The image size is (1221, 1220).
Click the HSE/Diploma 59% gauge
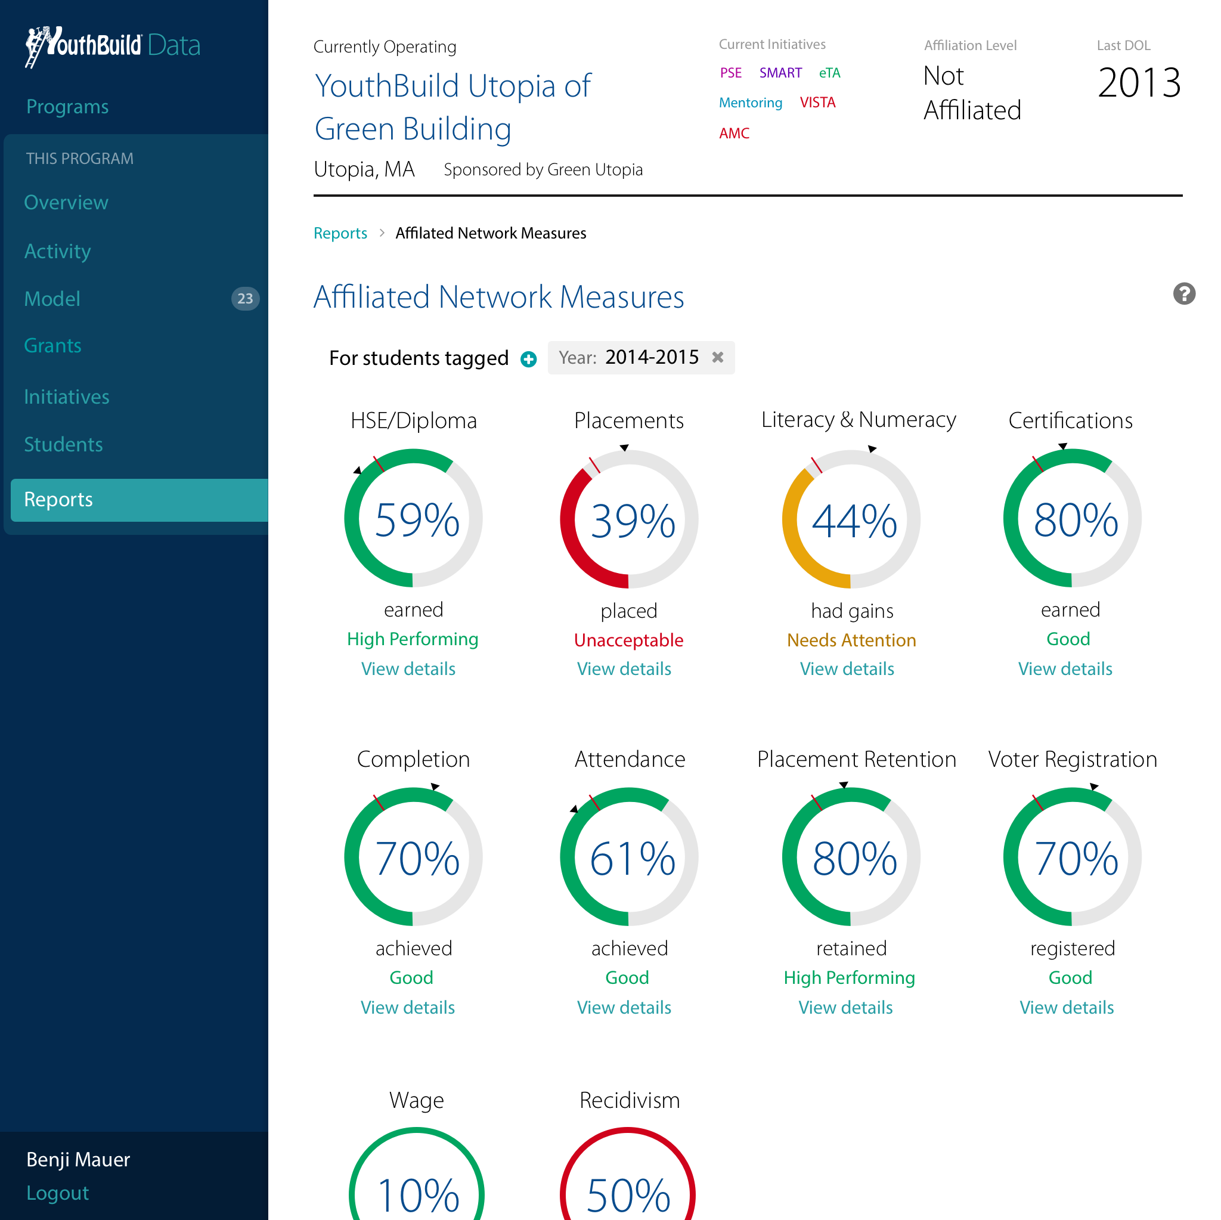[413, 518]
